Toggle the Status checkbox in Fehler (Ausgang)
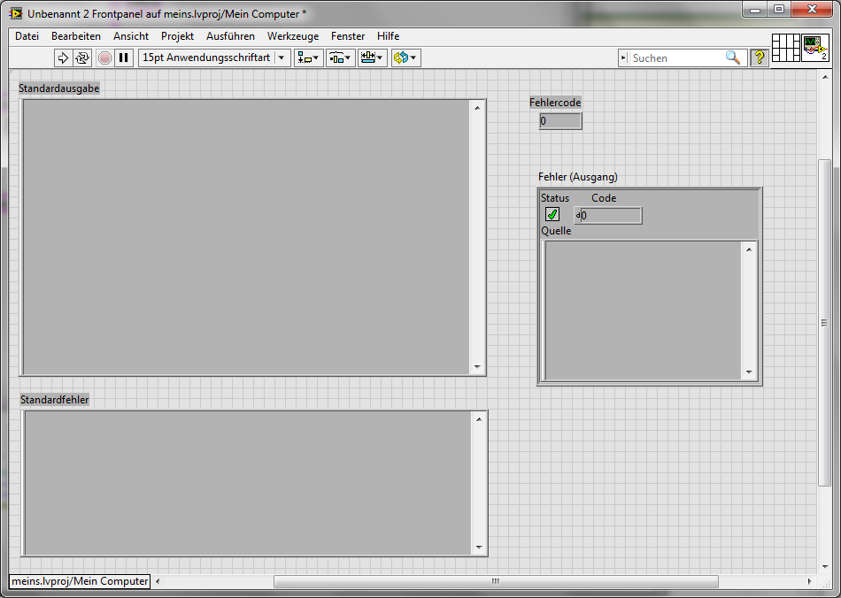The image size is (841, 598). (552, 214)
